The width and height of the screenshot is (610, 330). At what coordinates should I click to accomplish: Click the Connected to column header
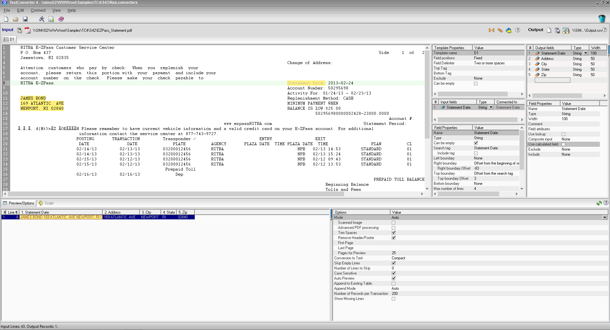click(x=509, y=102)
